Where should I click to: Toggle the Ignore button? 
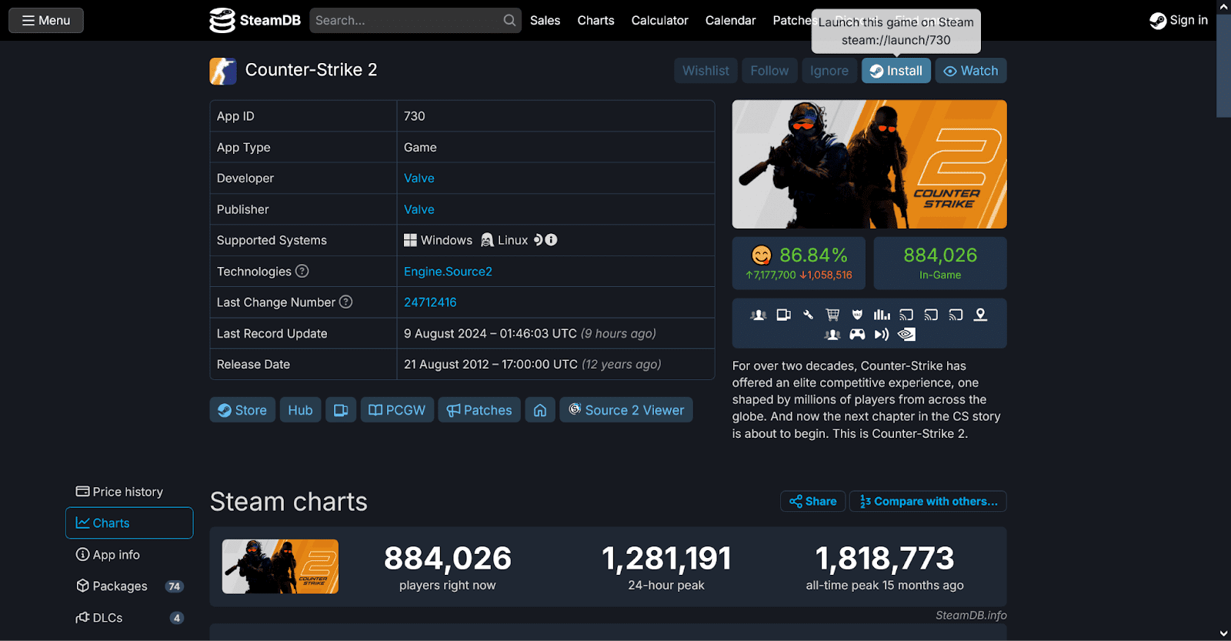829,71
